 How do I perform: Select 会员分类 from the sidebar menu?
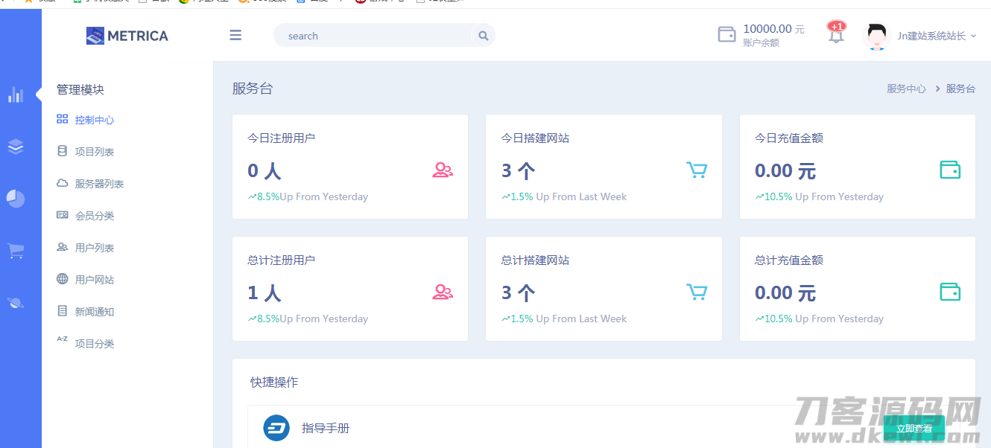[x=94, y=216]
